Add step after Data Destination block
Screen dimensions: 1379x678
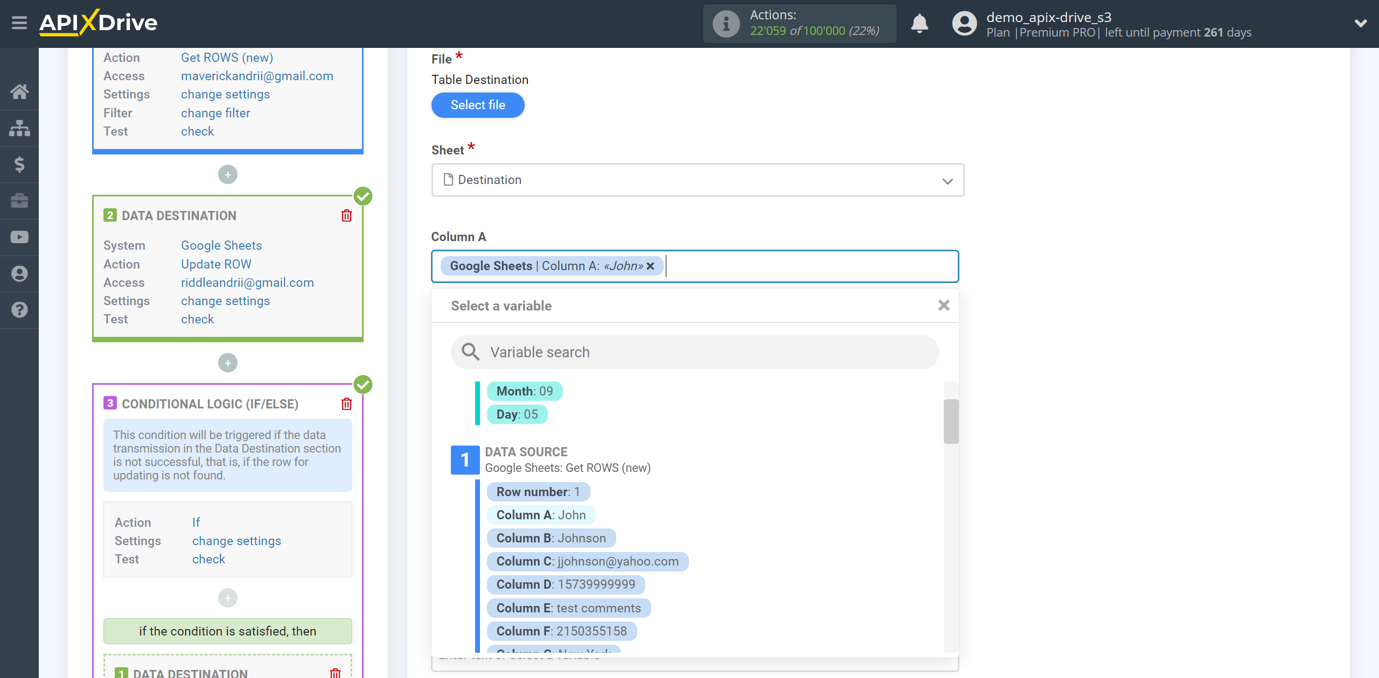228,363
